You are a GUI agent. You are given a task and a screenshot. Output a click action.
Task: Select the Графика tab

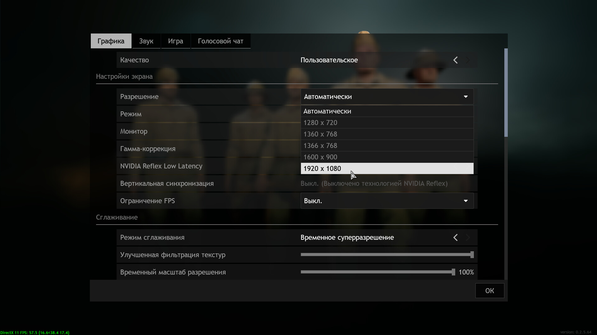(x=111, y=41)
